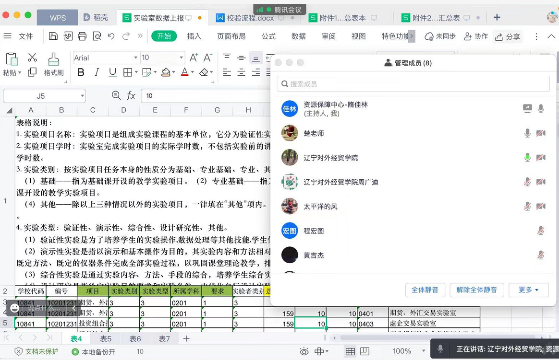The width and height of the screenshot is (559, 360).
Task: Decrease font size with A- icon
Action: click(208, 58)
